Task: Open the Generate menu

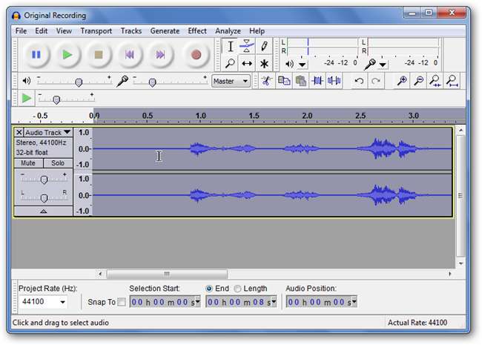Action: tap(165, 31)
